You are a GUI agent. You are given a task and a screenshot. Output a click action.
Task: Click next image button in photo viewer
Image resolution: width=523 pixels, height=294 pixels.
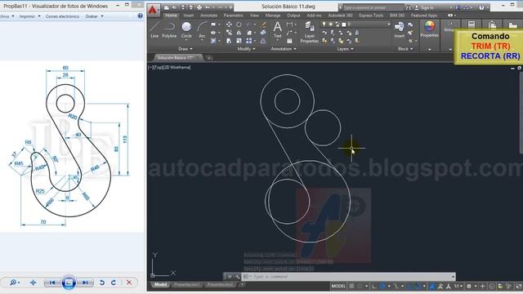[85, 283]
